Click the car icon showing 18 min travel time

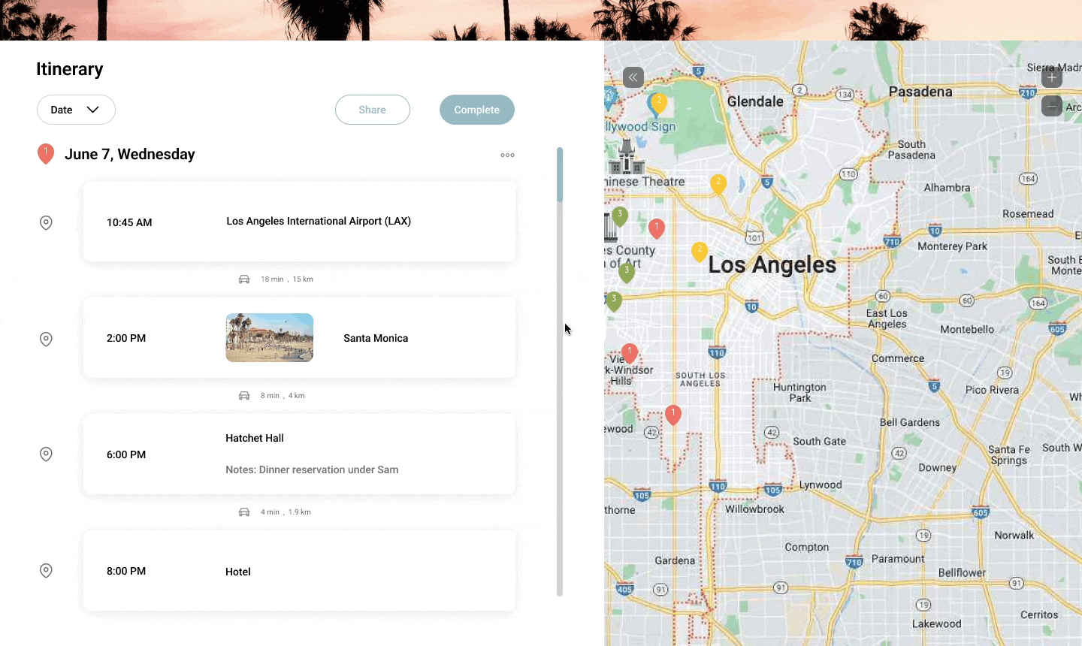(x=244, y=279)
